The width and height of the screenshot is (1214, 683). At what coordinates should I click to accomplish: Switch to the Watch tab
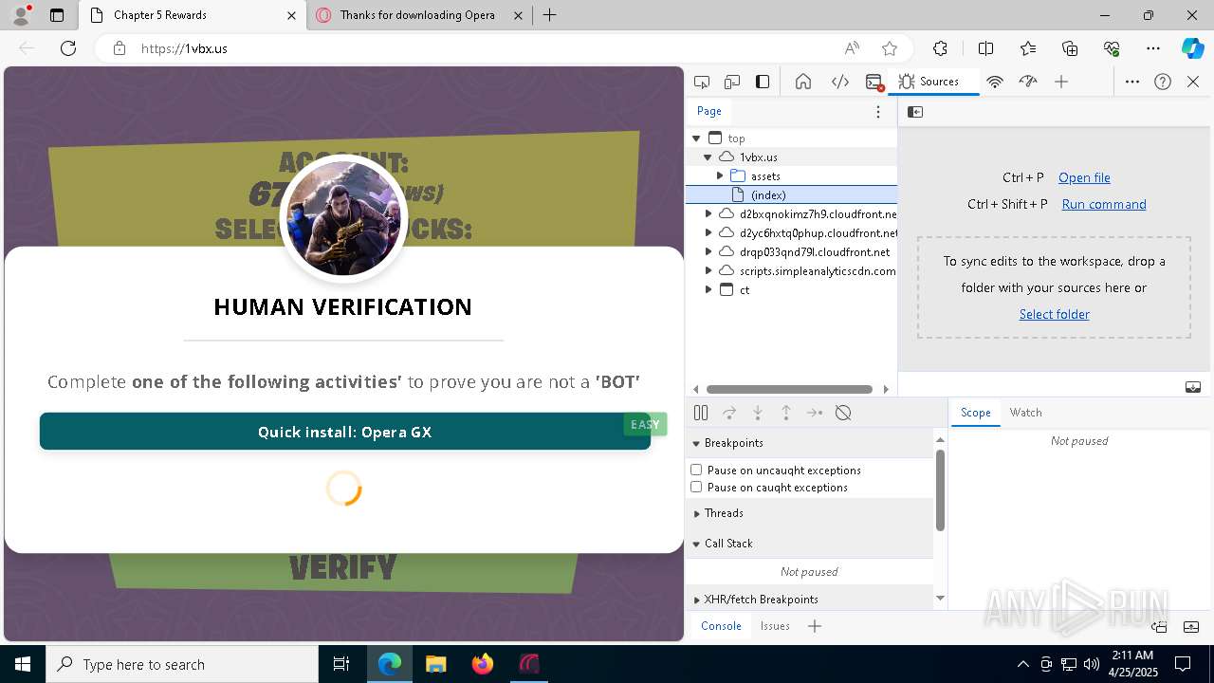[x=1025, y=413]
